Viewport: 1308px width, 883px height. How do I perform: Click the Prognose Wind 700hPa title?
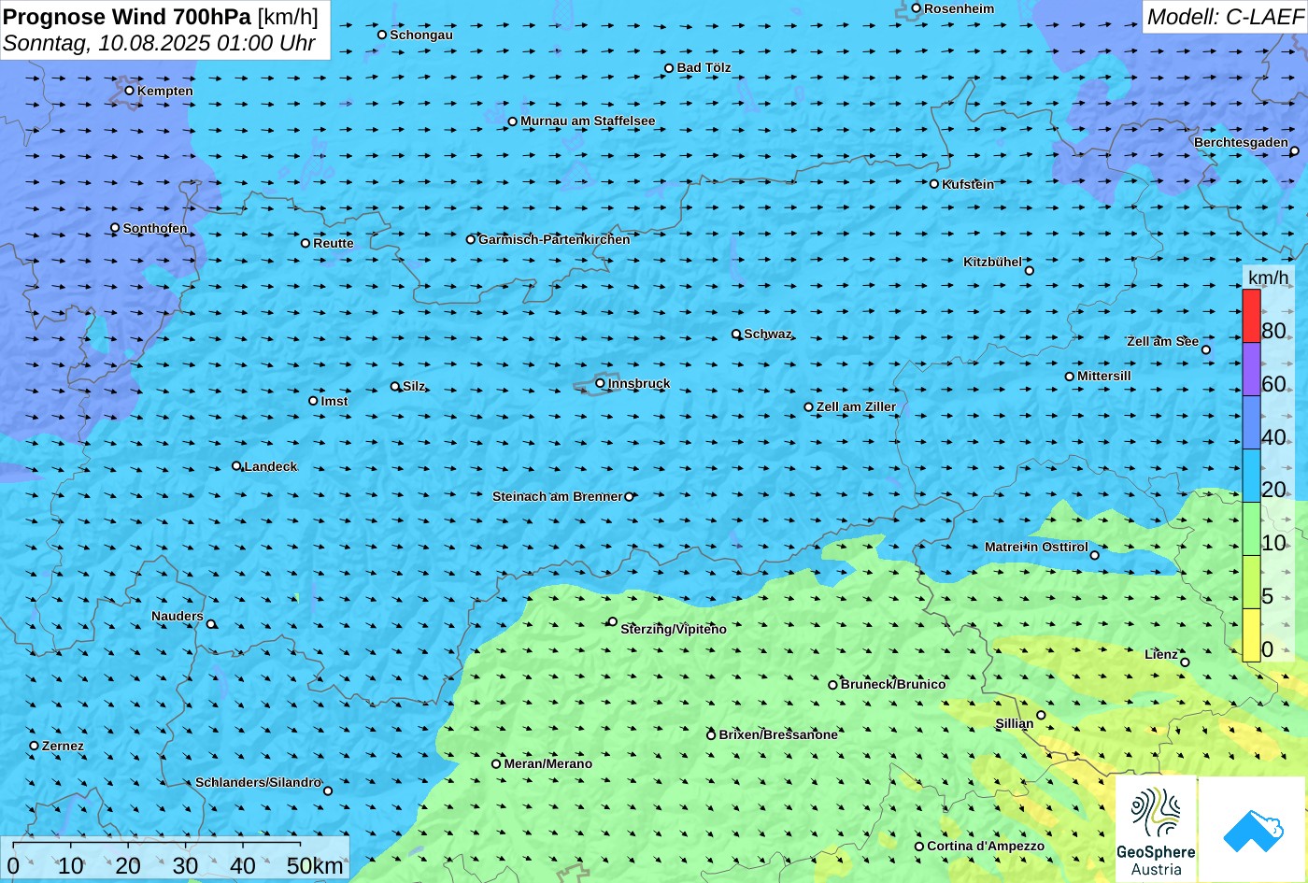127,16
